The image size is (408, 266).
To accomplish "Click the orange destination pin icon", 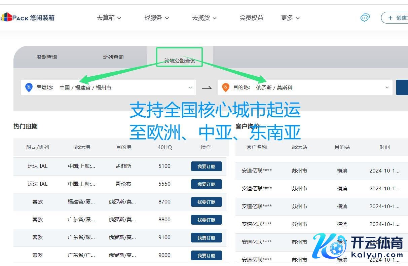I will pos(225,87).
